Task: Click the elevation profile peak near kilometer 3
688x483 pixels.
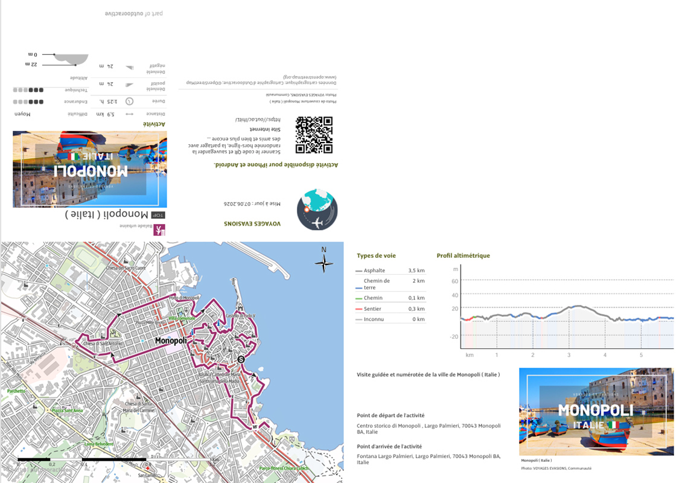Action: click(x=578, y=306)
